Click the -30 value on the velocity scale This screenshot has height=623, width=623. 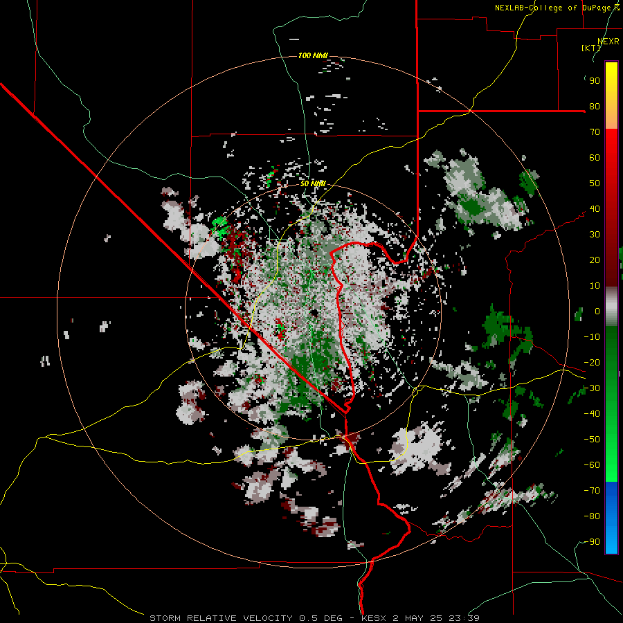coord(592,388)
